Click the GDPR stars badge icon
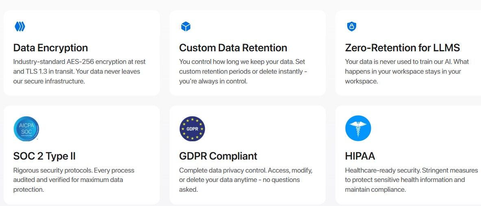Viewport: 481px width, 206px height. pyautogui.click(x=192, y=129)
